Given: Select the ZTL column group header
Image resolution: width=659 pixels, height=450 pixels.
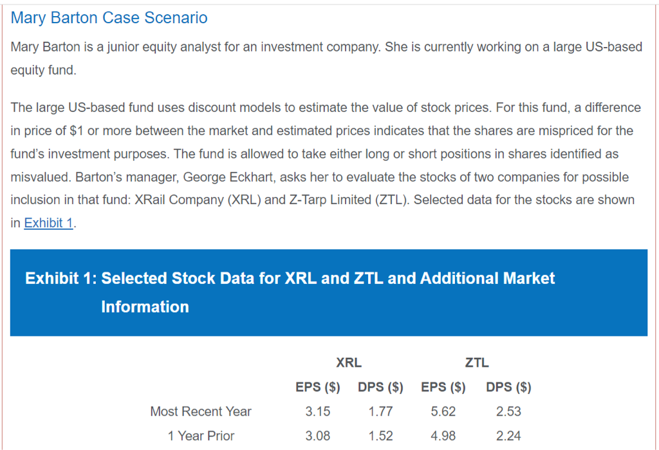Looking at the screenshot, I should click(476, 362).
